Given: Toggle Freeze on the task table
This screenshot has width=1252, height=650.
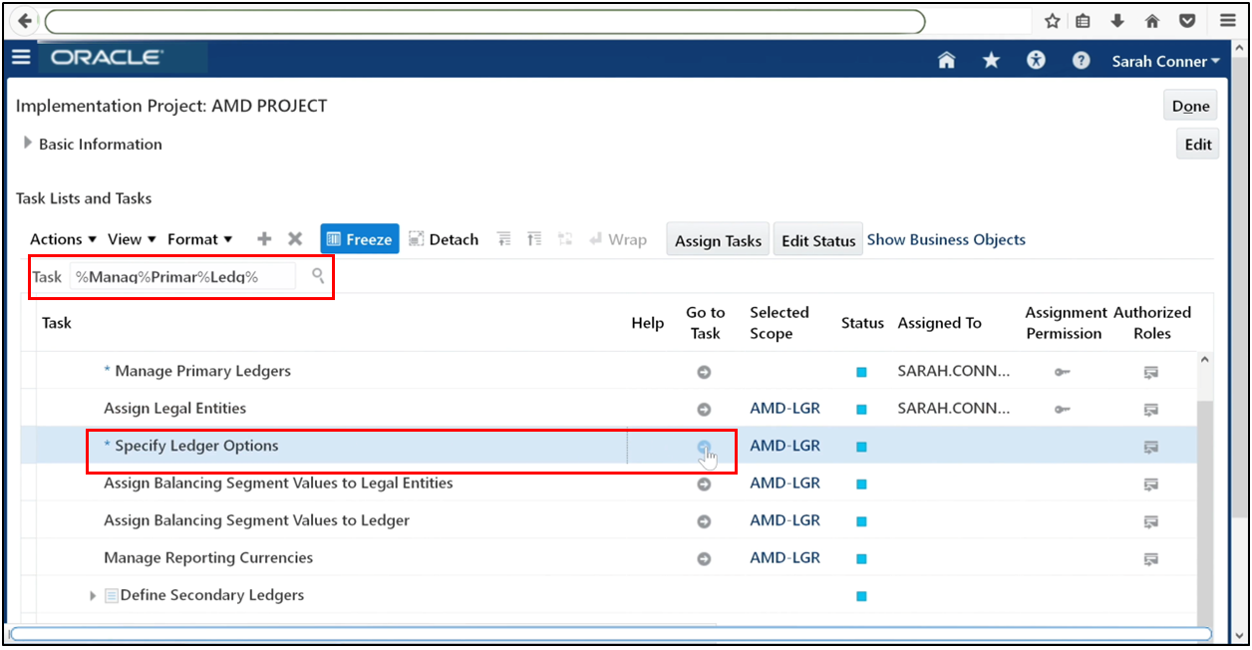Looking at the screenshot, I should [x=359, y=238].
